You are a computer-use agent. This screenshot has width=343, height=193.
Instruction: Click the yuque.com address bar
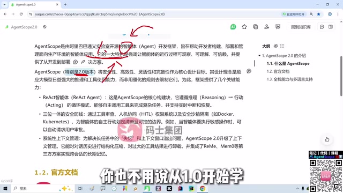click(100, 14)
